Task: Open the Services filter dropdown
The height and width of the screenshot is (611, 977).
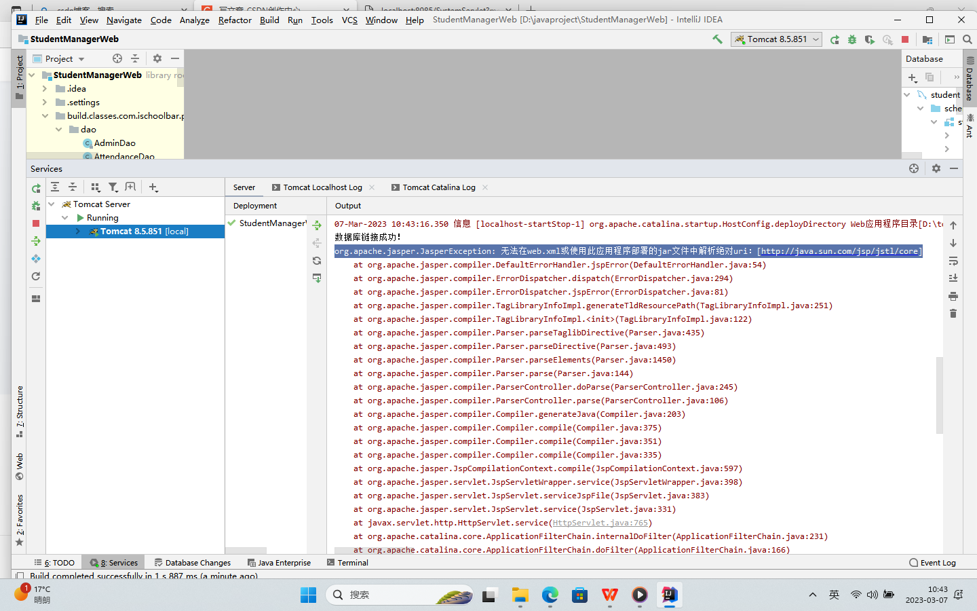Action: [x=113, y=187]
